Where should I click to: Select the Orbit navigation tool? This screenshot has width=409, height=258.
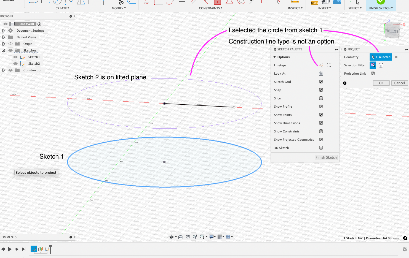pos(172,237)
